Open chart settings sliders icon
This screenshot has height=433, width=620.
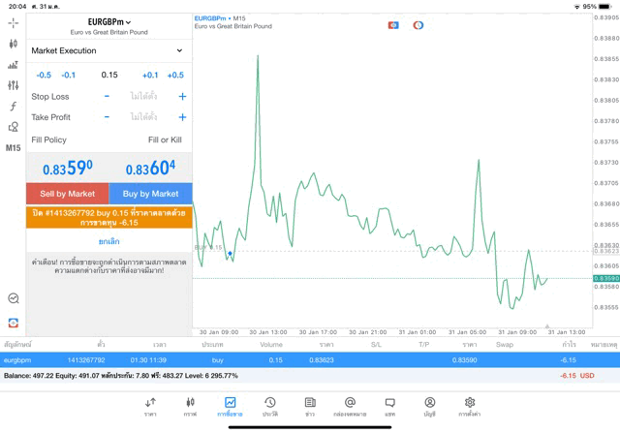[x=14, y=85]
